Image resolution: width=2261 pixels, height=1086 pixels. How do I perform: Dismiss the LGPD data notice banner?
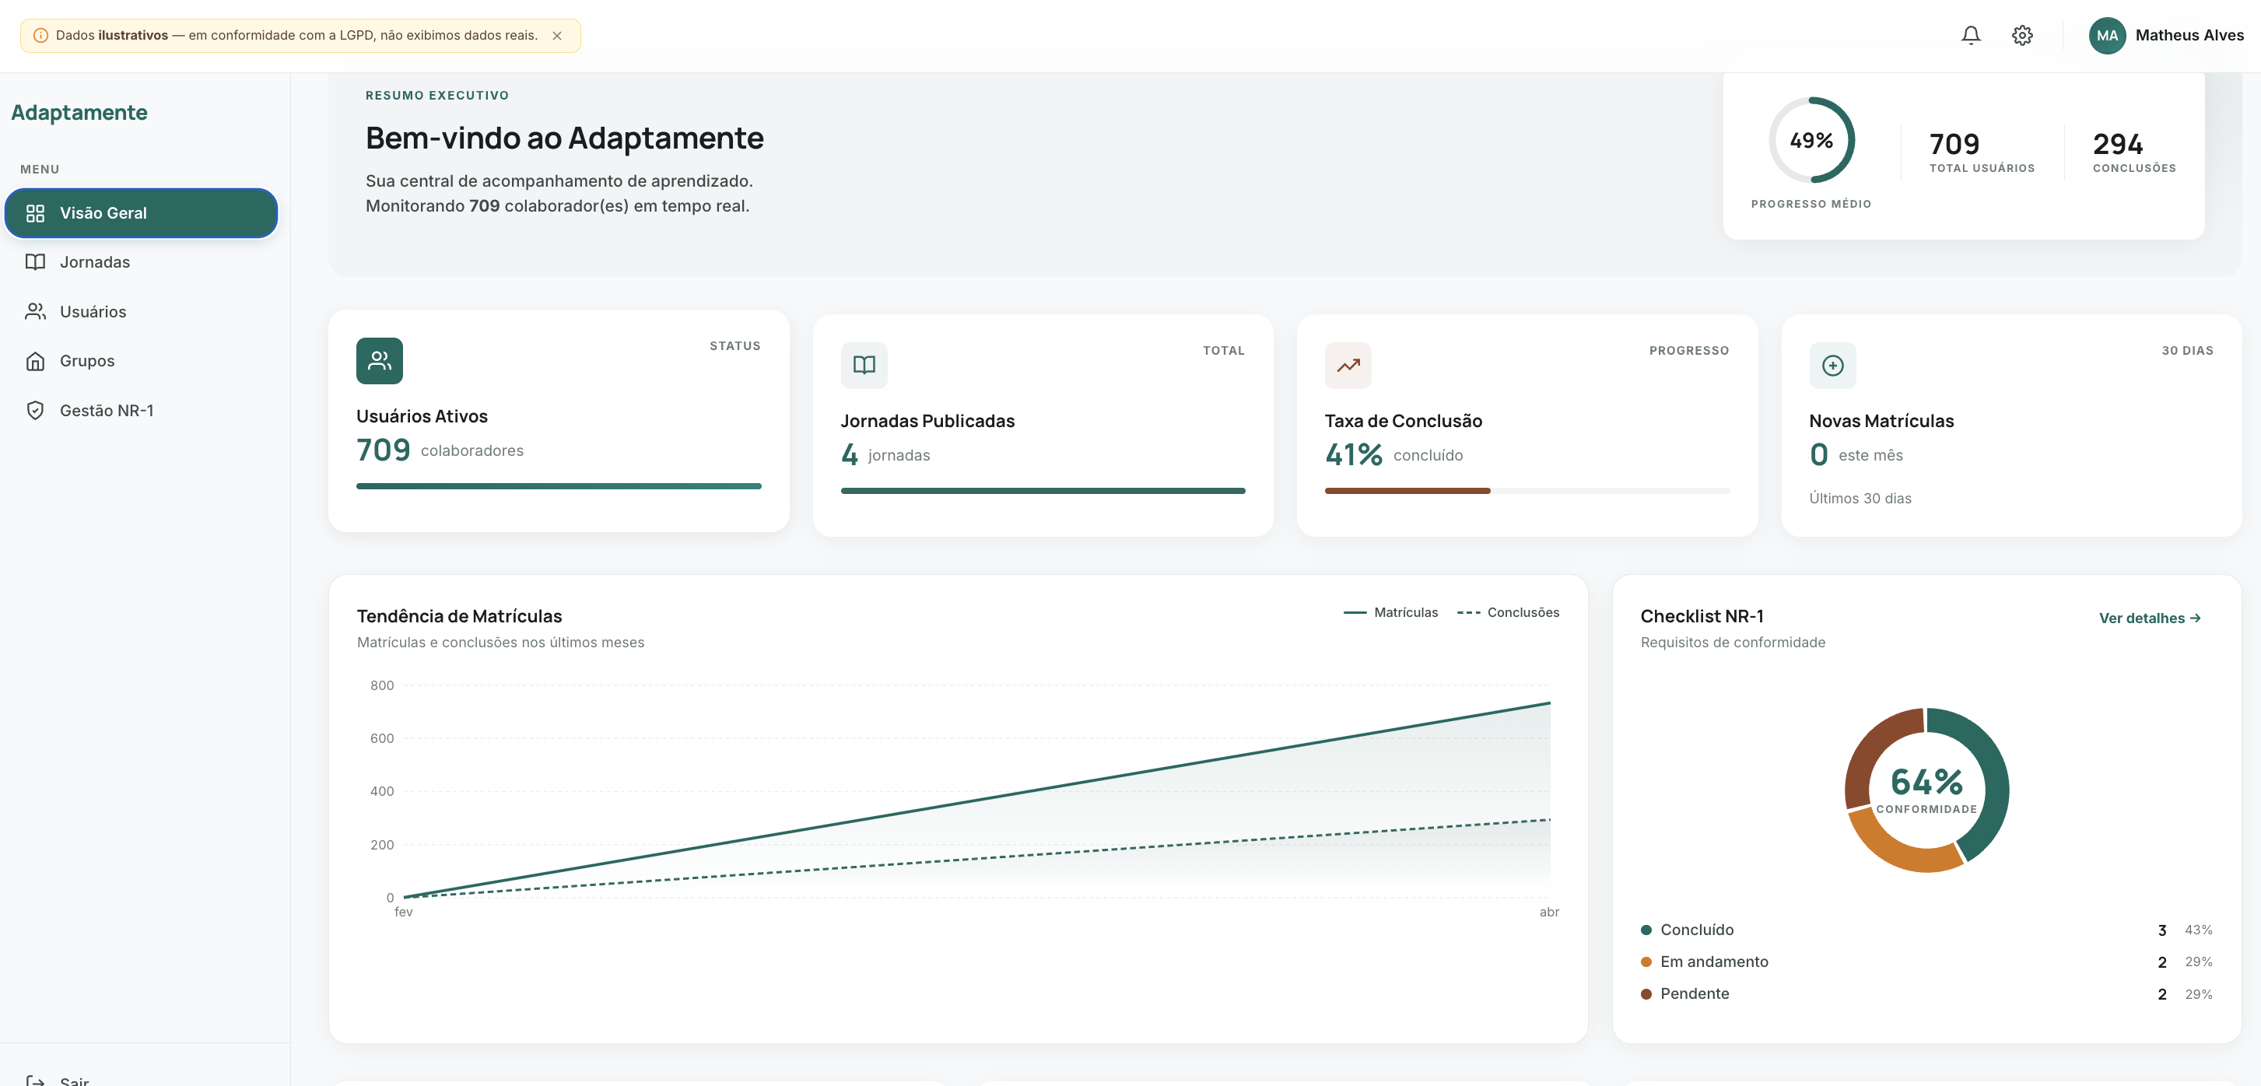556,36
